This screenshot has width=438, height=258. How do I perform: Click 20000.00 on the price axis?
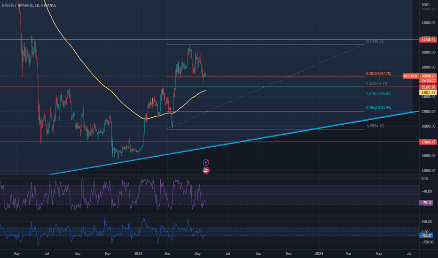click(428, 126)
